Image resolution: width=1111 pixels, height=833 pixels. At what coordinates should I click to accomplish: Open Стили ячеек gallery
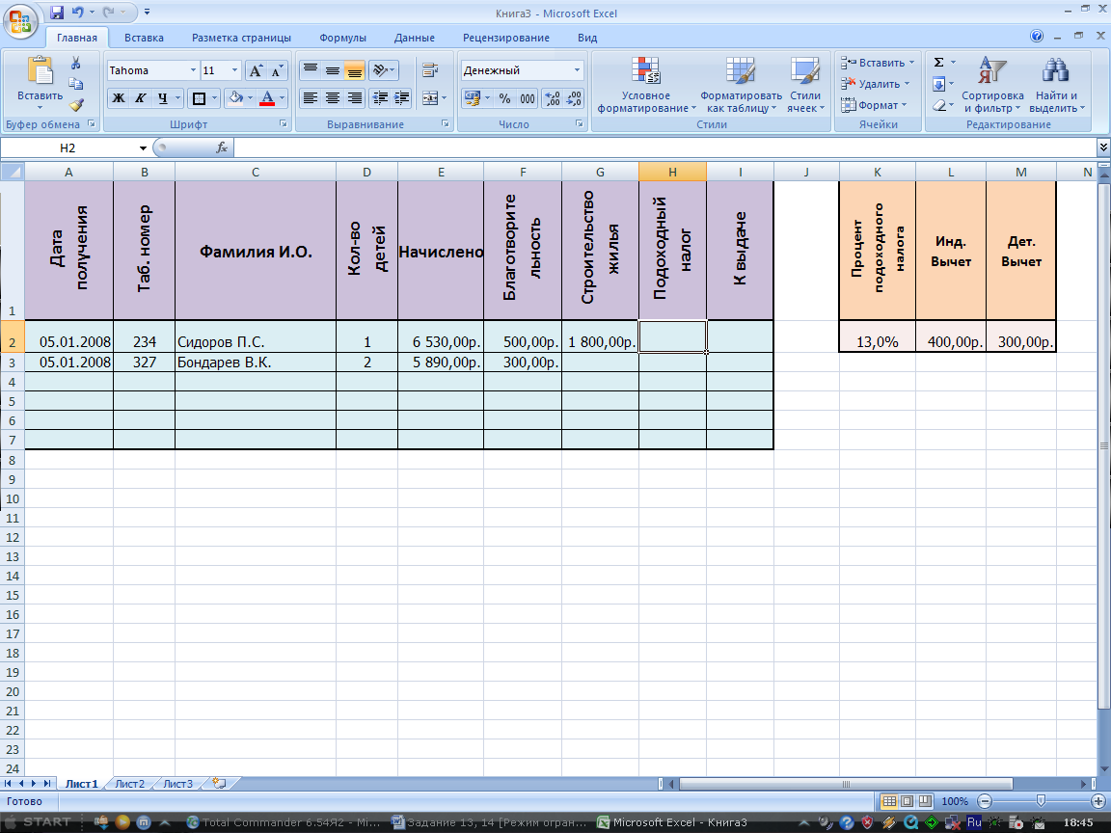805,84
